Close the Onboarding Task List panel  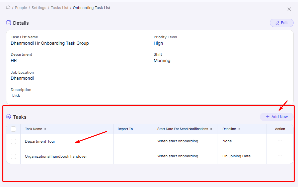(x=289, y=9)
